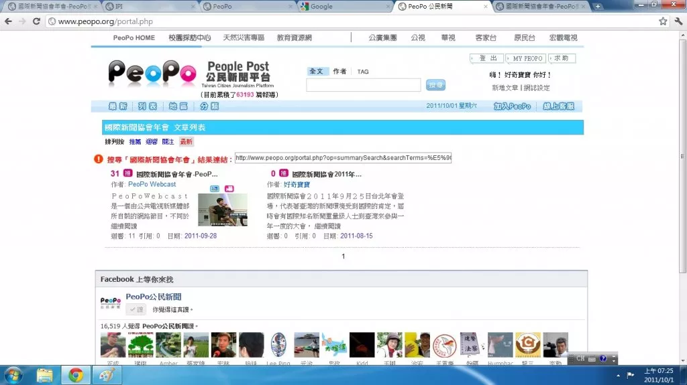Click PeoPo HOME in top navigation
Screen dimensions: 687x385
[x=134, y=37]
